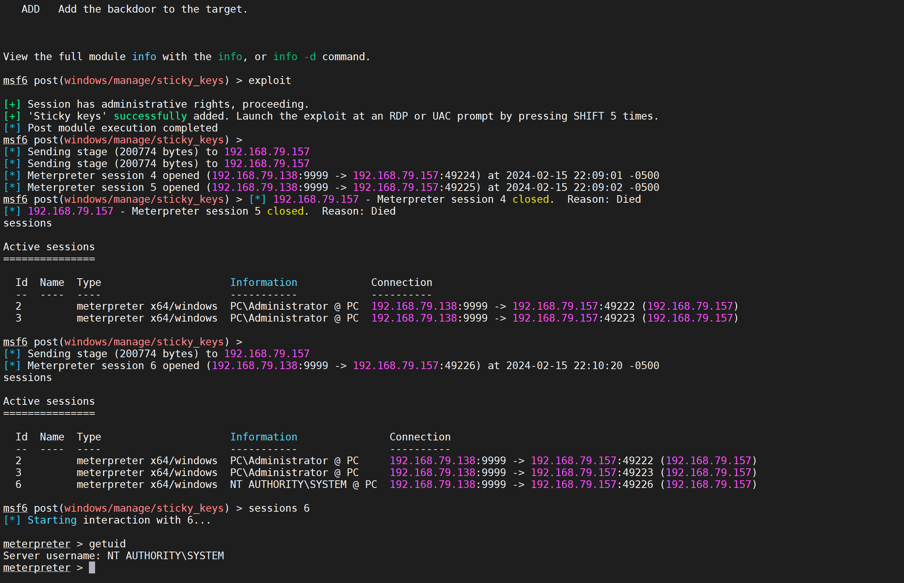Click the 'sessions 6' command text
This screenshot has height=583, width=904.
tap(279, 508)
